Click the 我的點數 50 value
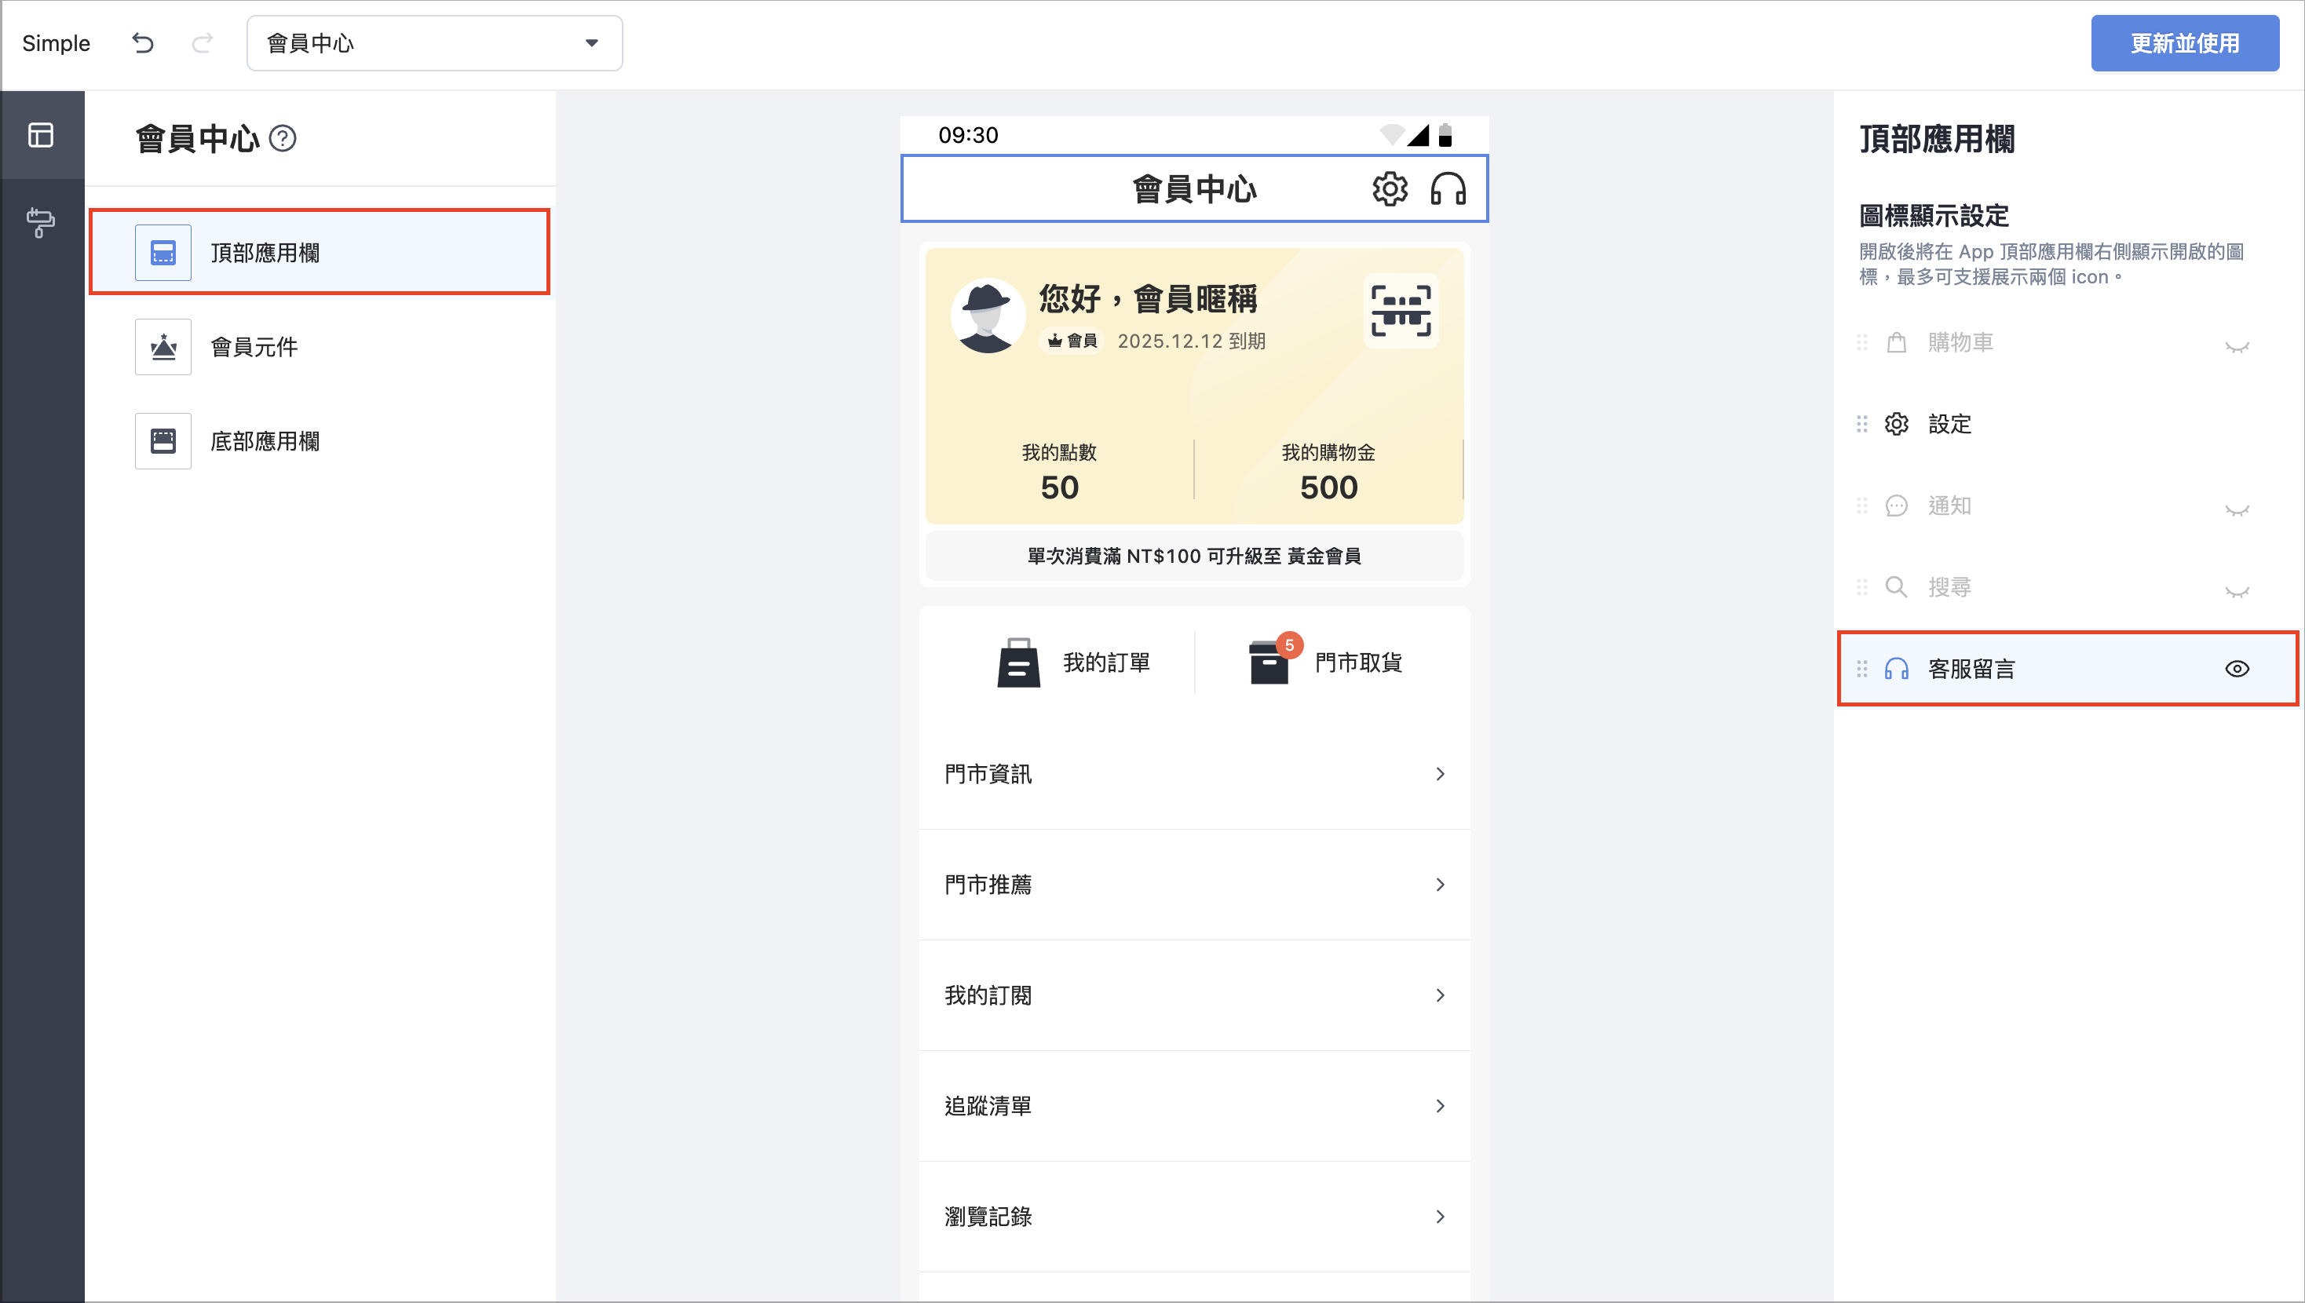 tap(1059, 487)
